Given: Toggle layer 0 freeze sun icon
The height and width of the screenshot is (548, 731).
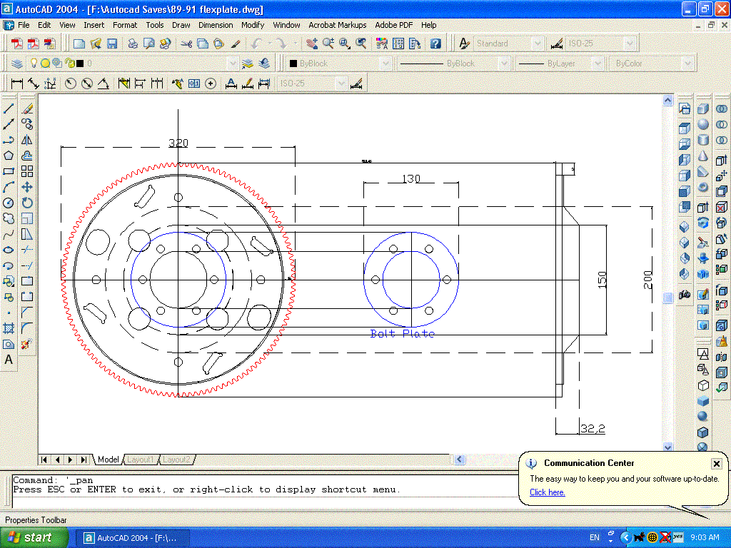Looking at the screenshot, I should [44, 64].
